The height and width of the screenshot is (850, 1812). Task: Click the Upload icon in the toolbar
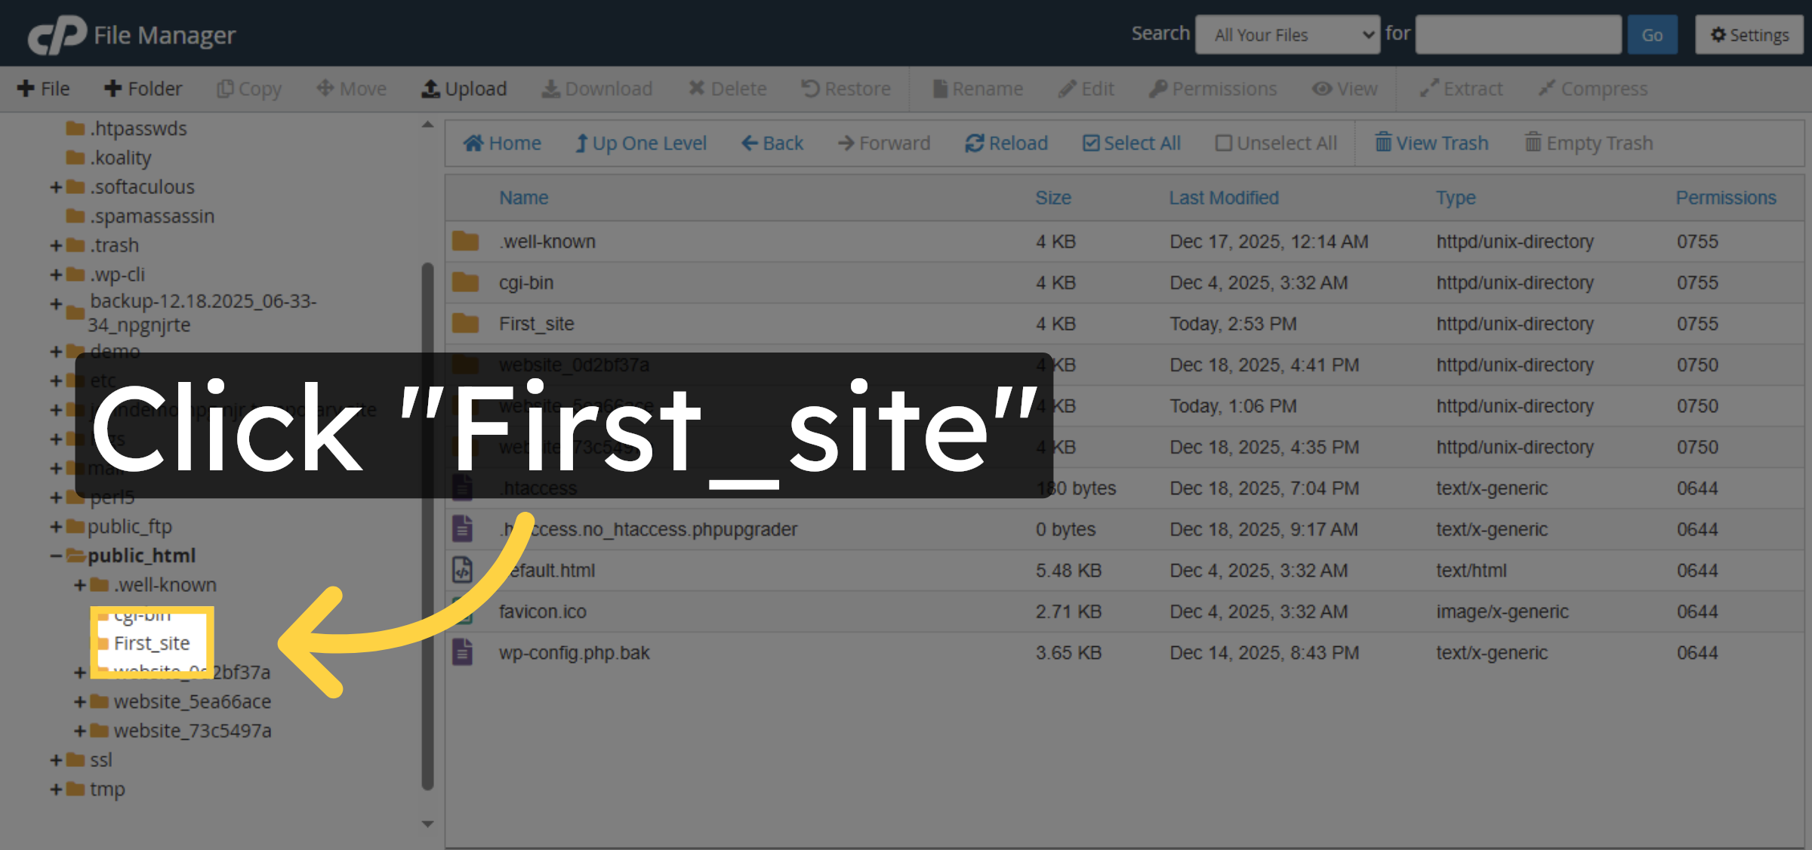pyautogui.click(x=464, y=88)
